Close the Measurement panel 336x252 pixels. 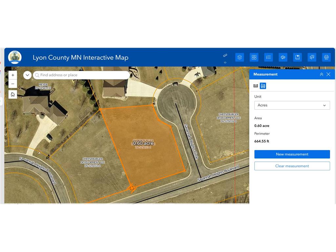coord(328,74)
